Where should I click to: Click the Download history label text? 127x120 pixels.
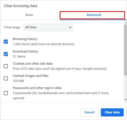tap(25, 51)
